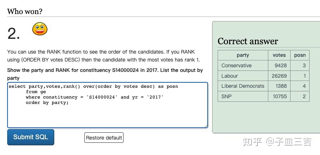Click the 9428 votes cell
The image size is (320, 155).
280,65
